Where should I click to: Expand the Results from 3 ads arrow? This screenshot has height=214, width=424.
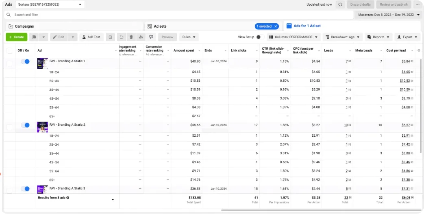click(x=113, y=200)
